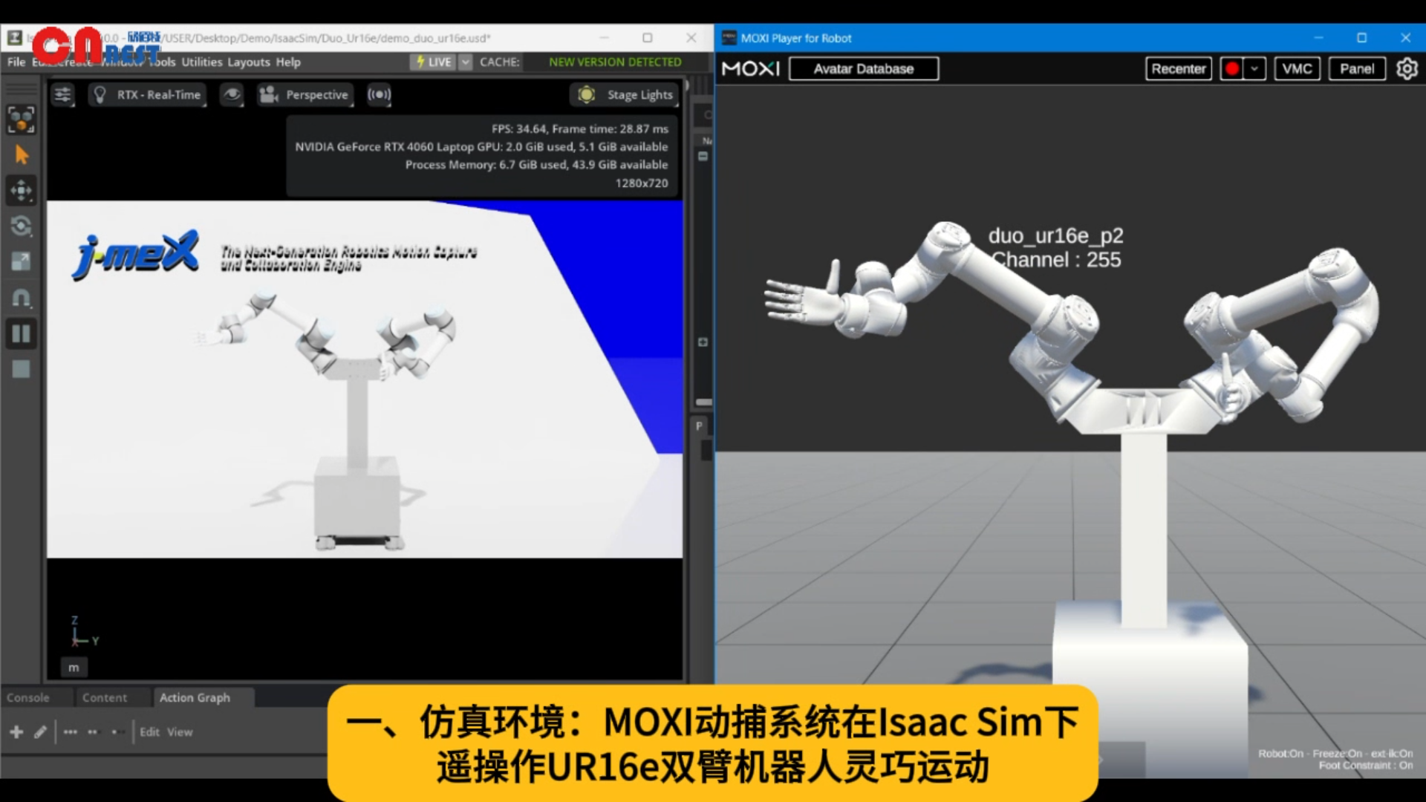Click the pencil edit icon in Action Graph

pos(41,732)
